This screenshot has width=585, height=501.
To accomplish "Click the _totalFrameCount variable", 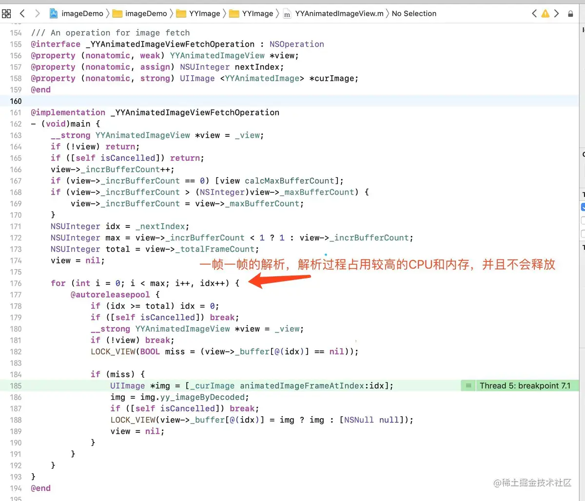I will click(x=214, y=249).
